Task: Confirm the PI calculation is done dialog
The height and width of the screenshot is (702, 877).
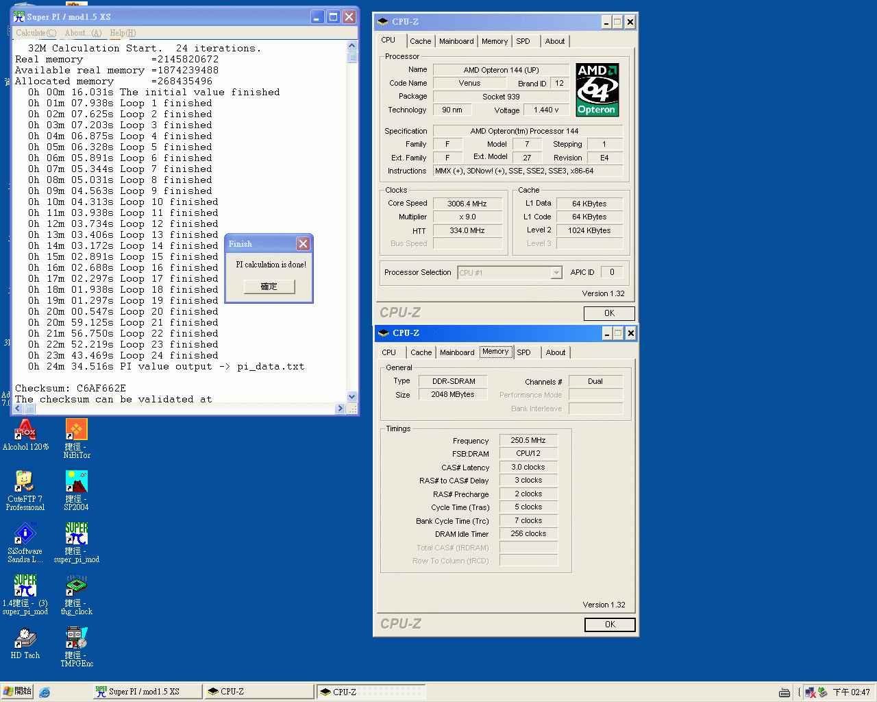Action: click(269, 287)
